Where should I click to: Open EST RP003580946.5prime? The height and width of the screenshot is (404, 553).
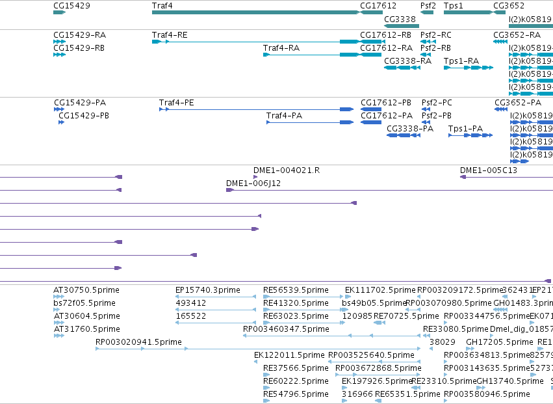click(x=445, y=401)
